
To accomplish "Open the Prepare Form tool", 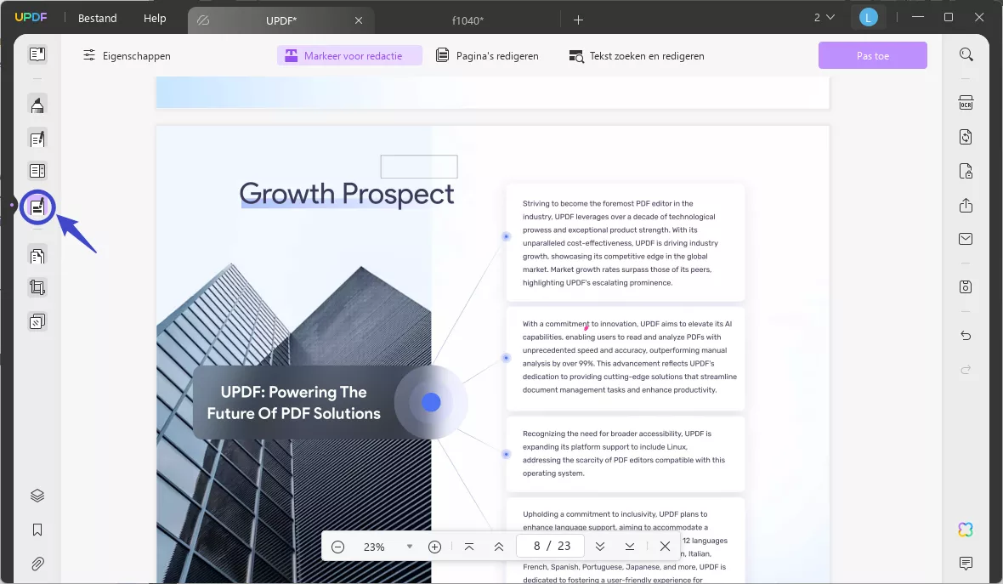I will pyautogui.click(x=37, y=171).
